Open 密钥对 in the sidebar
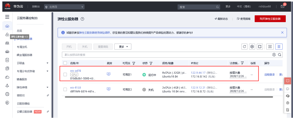Screen dimensions: 293x118 pos(21,95)
